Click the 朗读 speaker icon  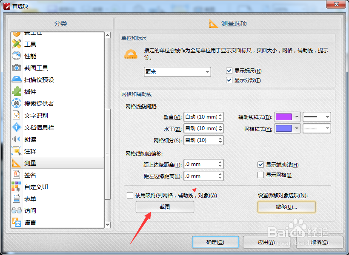pyautogui.click(x=16, y=139)
